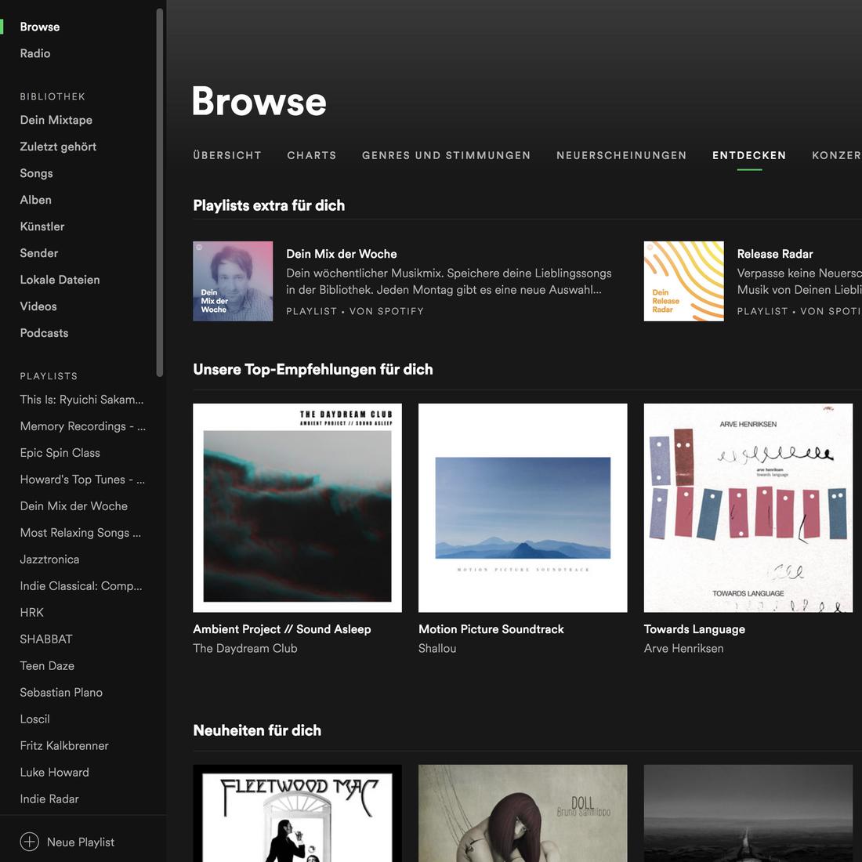This screenshot has height=862, width=862.
Task: Open sidebar playlist Dein Mix der Woche
Action: [74, 506]
